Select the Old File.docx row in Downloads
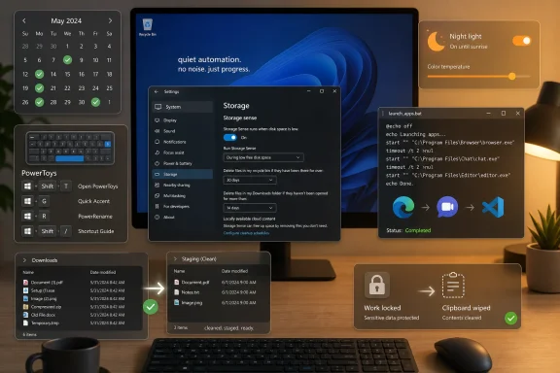The height and width of the screenshot is (373, 560). click(80, 315)
